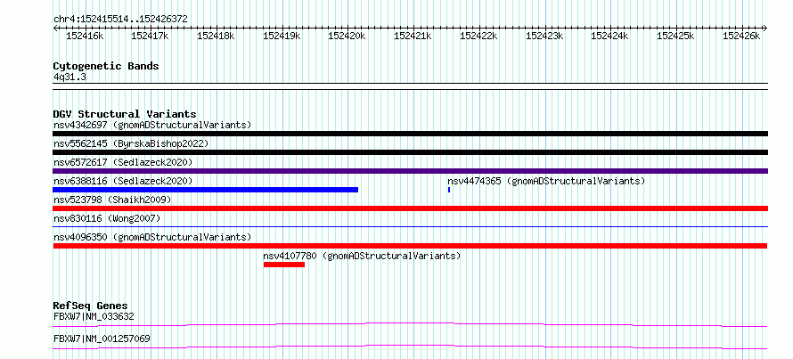
Task: Click the RefSeq Genes track title
Action: point(91,306)
